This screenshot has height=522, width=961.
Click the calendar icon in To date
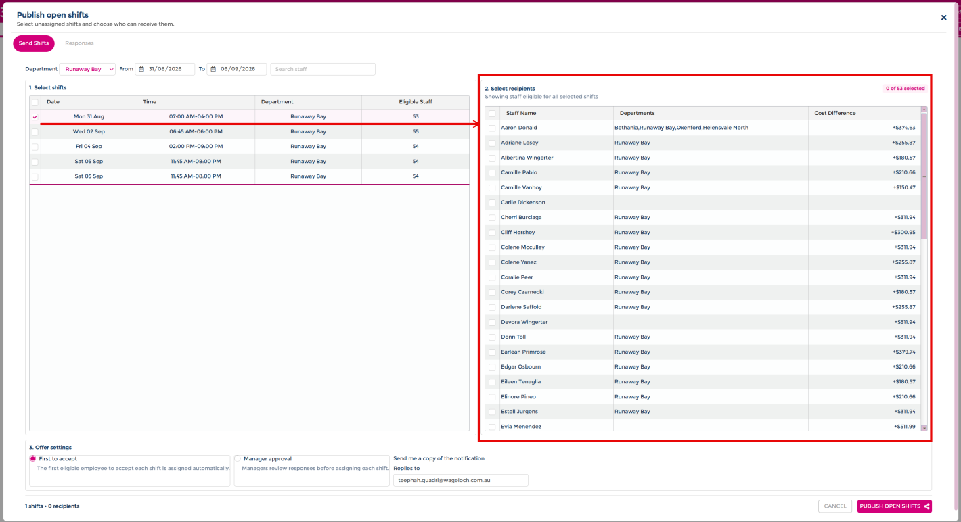point(213,69)
